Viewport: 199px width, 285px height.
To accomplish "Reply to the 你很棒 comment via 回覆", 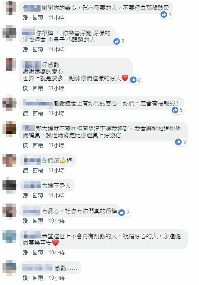I will click(38, 50).
